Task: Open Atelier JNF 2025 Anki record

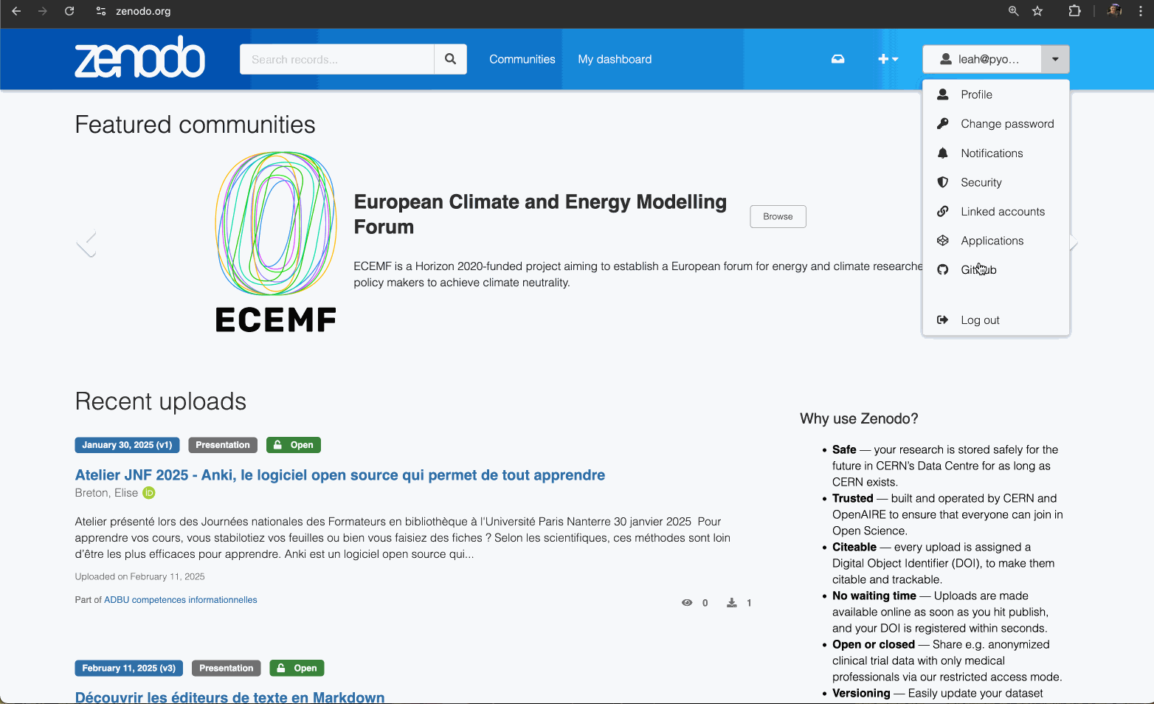Action: 340,475
